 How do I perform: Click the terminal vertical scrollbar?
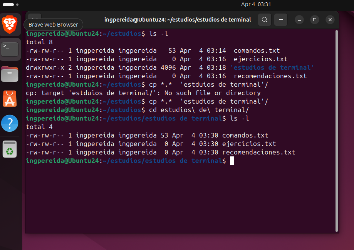click(x=337, y=131)
